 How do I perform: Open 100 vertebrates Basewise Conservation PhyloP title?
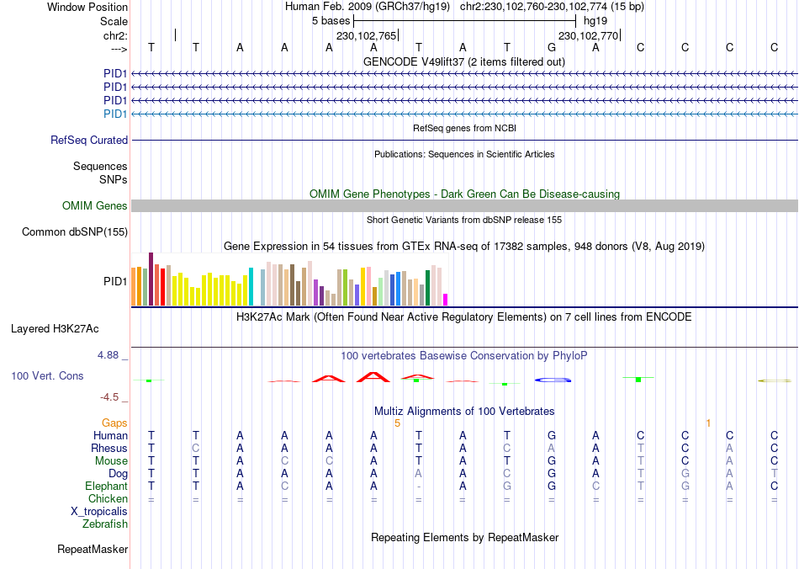coord(464,355)
